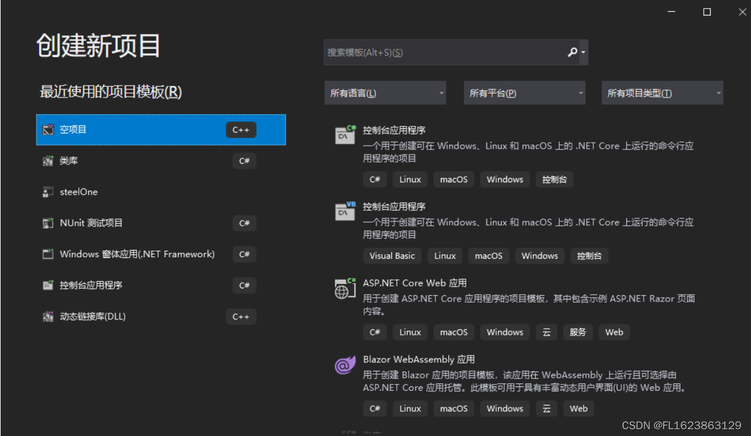
Task: Click the C++ tag on 动态链接库(DLL)
Action: tap(241, 316)
